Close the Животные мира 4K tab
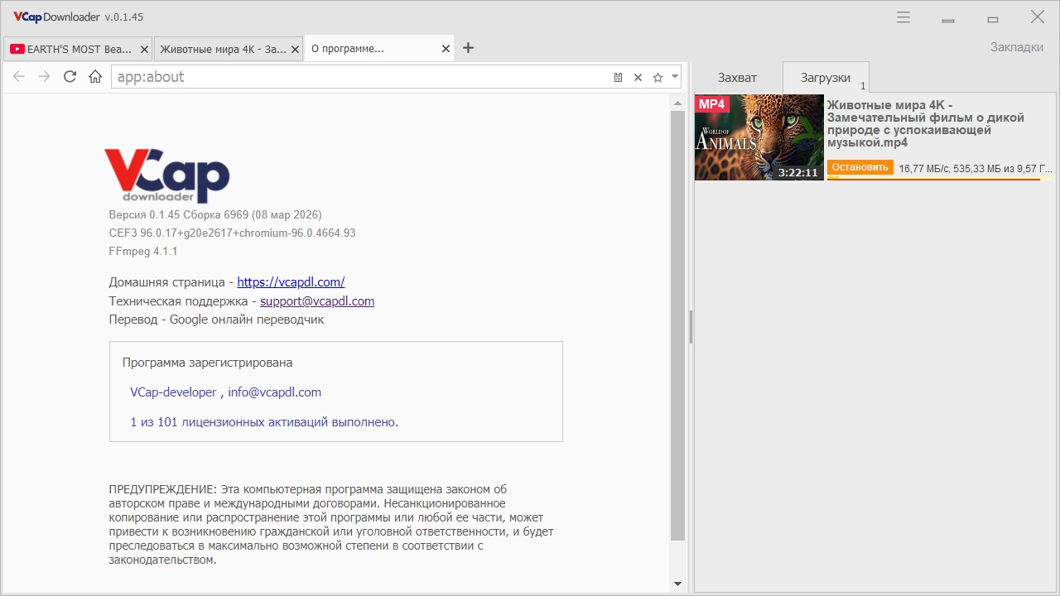 point(296,49)
